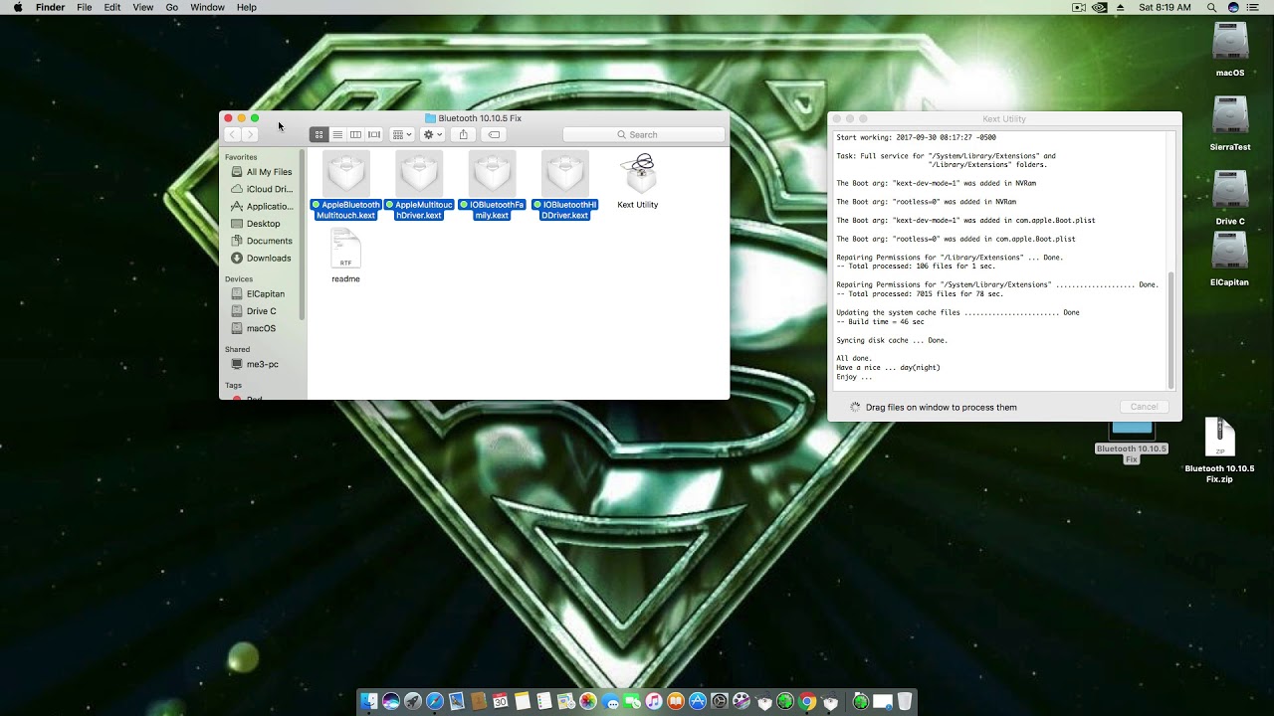Click screen recording camera menu bar icon

point(1078,7)
